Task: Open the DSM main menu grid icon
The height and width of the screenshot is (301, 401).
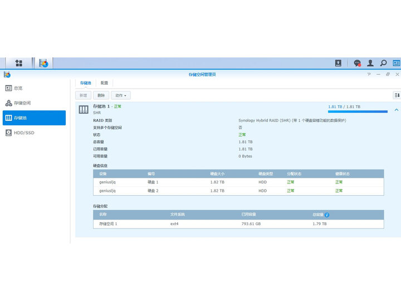Action: (19, 63)
